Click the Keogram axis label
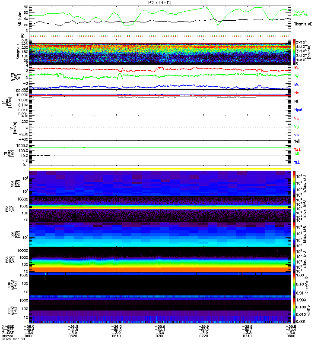The width and height of the screenshot is (324, 345). [x=17, y=52]
